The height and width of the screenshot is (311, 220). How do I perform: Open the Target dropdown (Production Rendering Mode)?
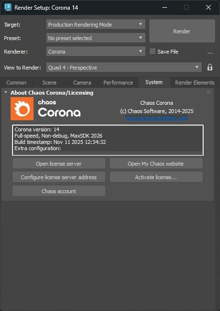[x=96, y=25]
